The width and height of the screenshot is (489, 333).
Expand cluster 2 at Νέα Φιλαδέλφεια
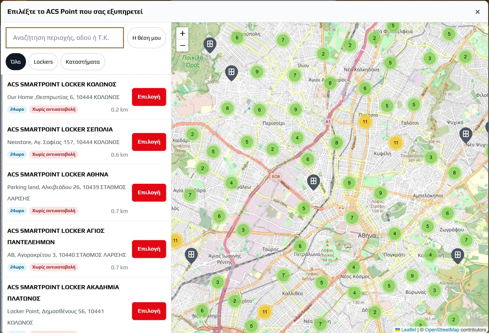coord(374,38)
